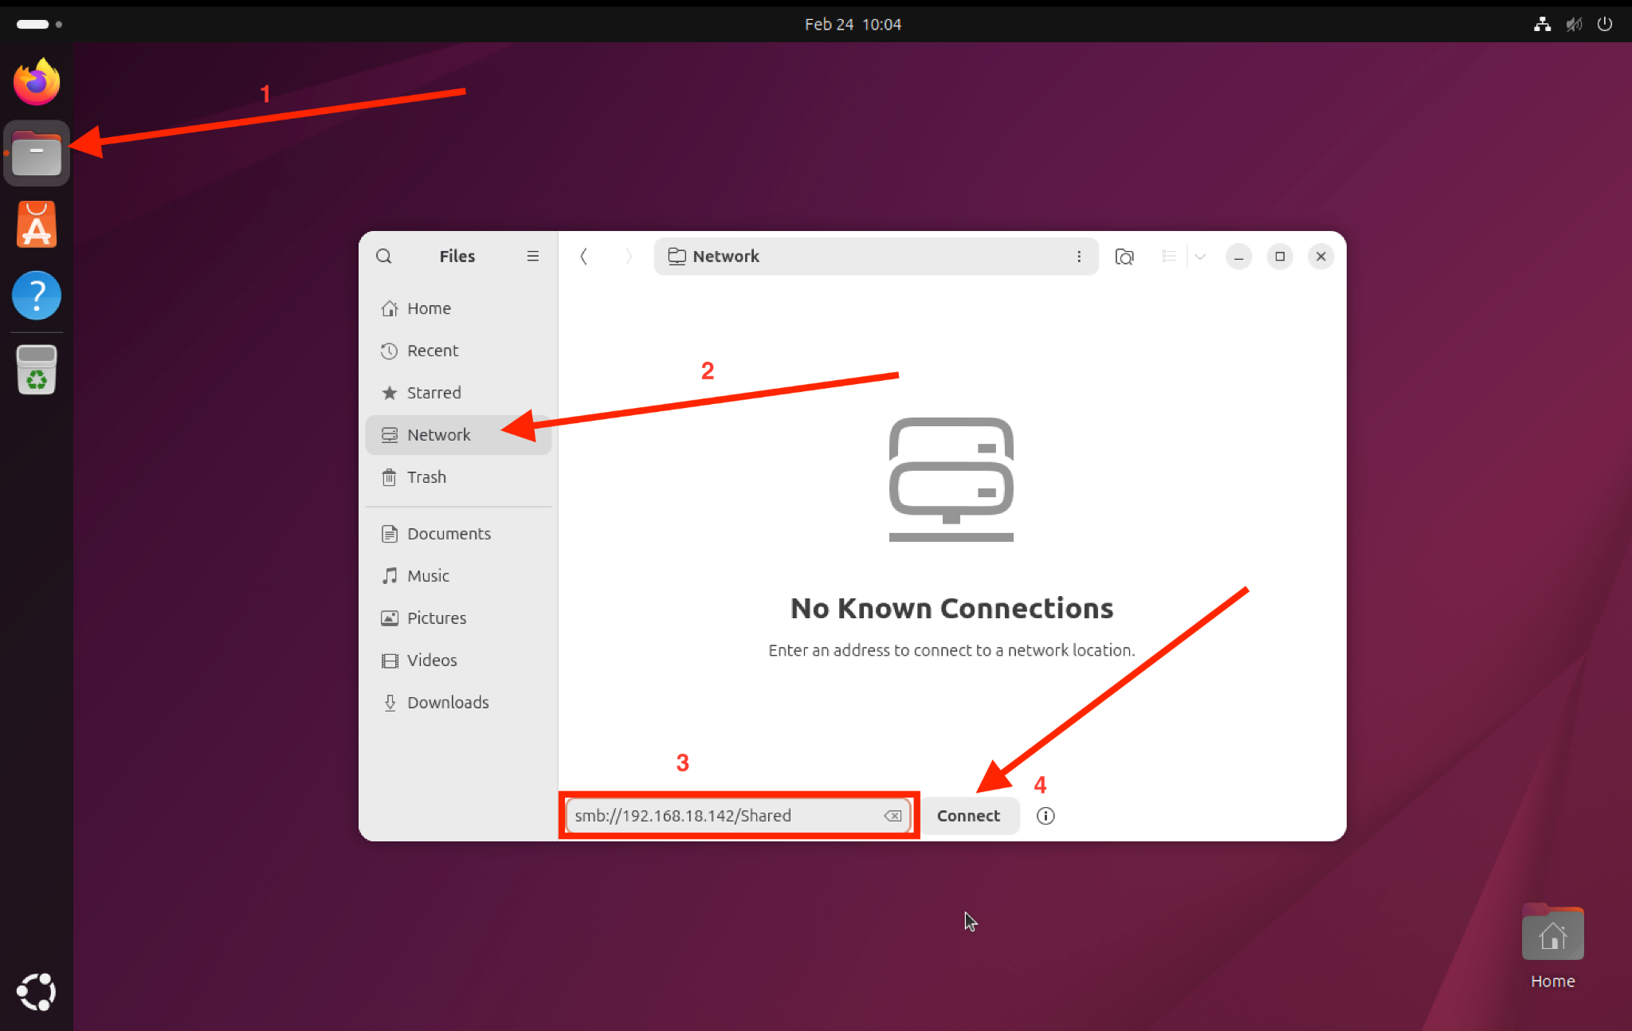Open the system status menu

click(1573, 24)
